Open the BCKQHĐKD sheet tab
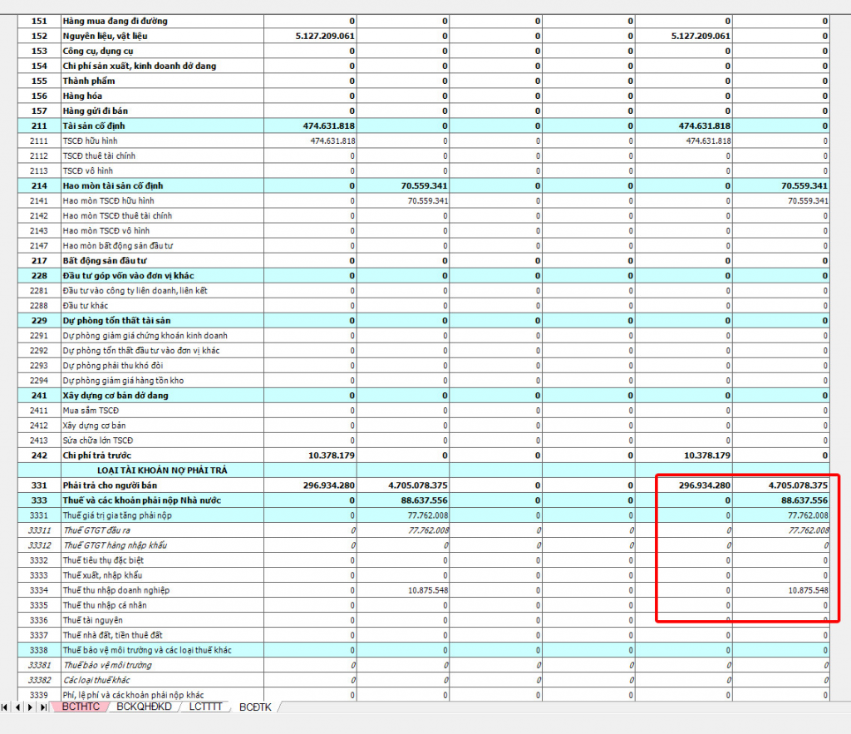 coord(144,707)
